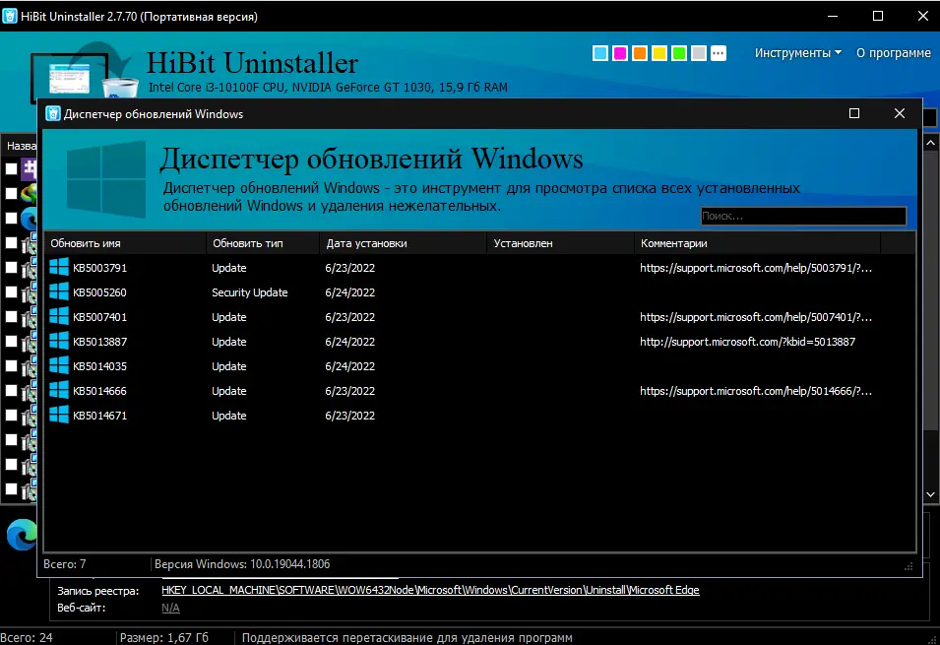Click the Security Update type cell
This screenshot has height=645, width=940.
point(249,292)
